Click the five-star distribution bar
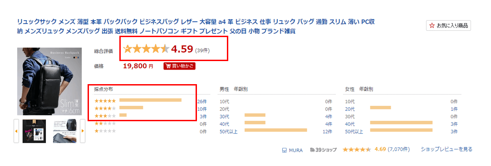 [150, 100]
